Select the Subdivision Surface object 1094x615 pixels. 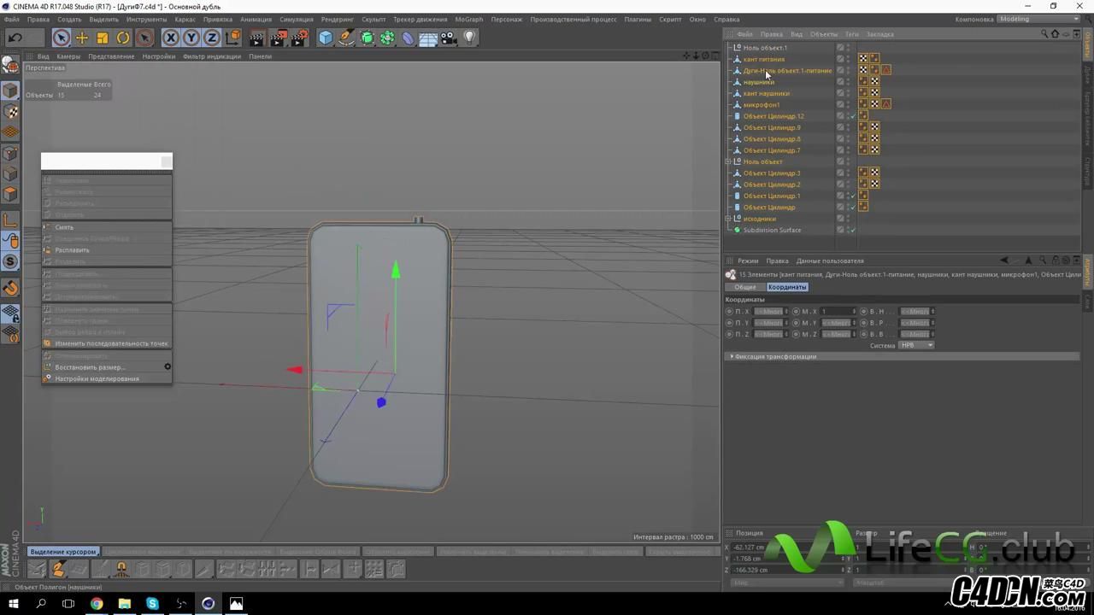(x=772, y=230)
